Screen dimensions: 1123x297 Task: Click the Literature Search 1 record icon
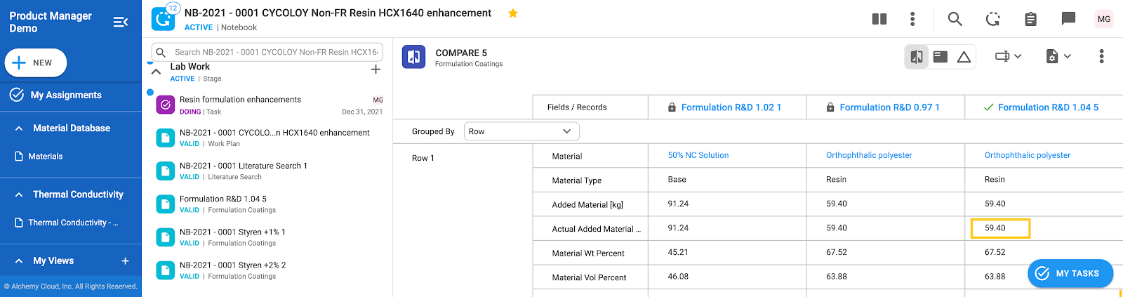coord(165,171)
